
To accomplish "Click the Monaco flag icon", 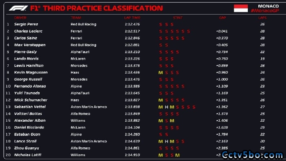I will [x=241, y=8].
